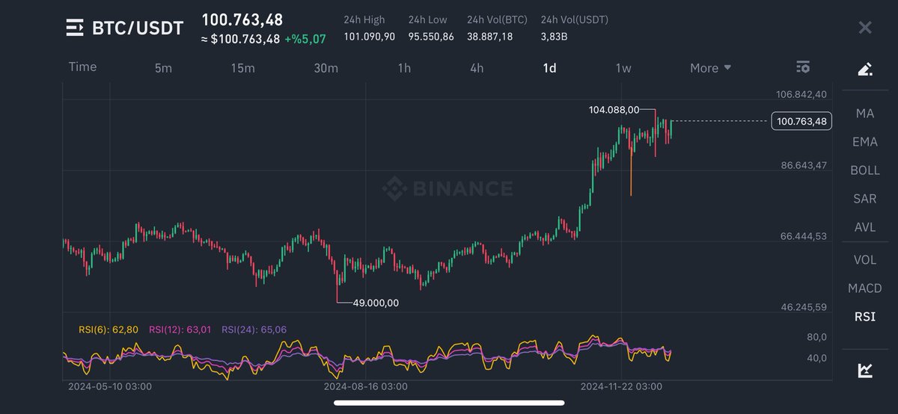This screenshot has width=898, height=414.
Task: Close the full-screen chart
Action: click(865, 28)
